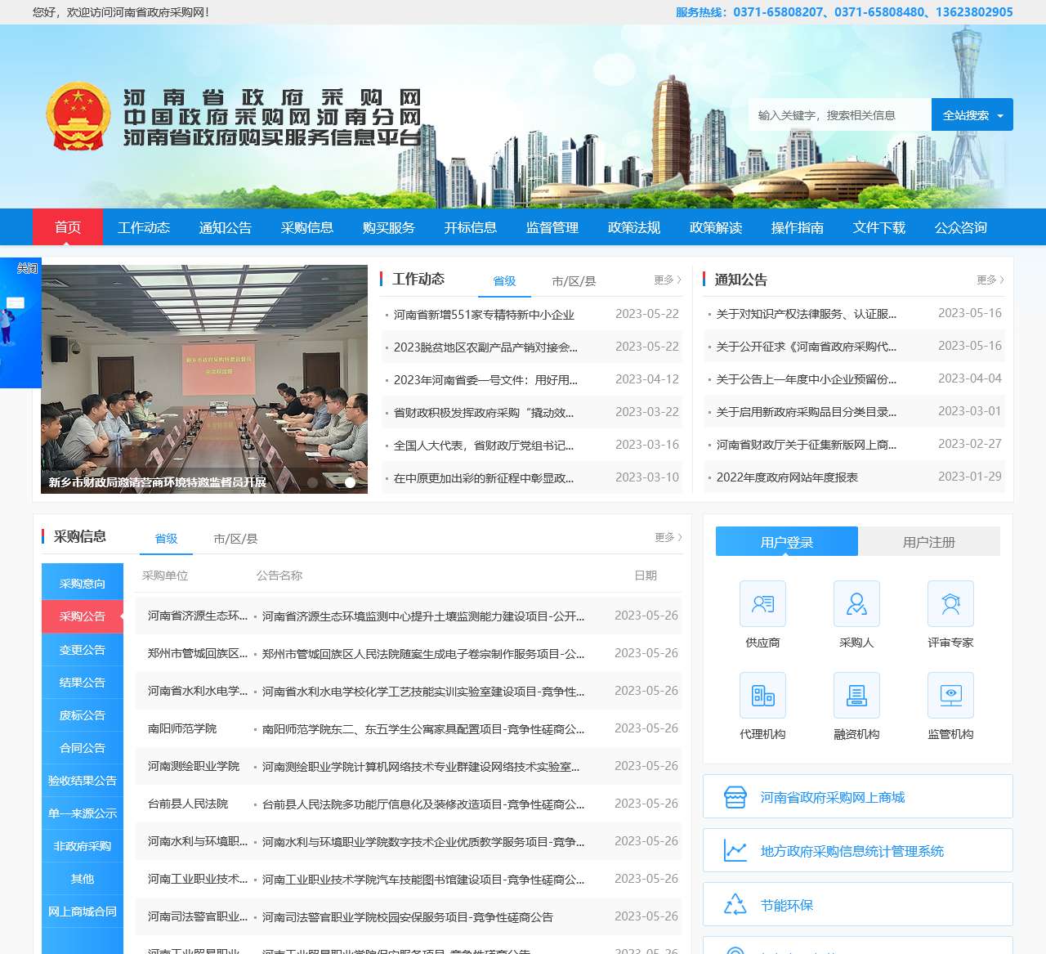Open news 2023脱贫地区农副产品产销对接会
1046x954 pixels.
tap(485, 347)
